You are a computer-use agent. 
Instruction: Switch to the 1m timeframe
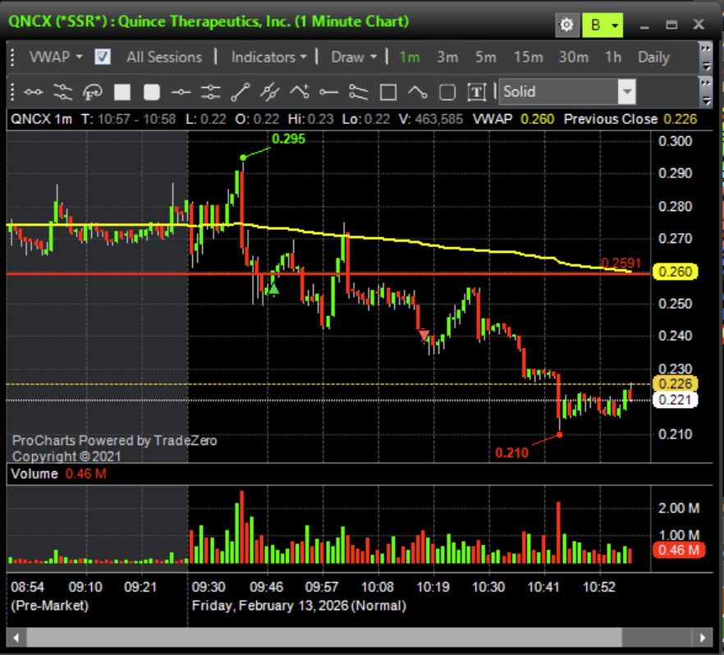click(409, 57)
